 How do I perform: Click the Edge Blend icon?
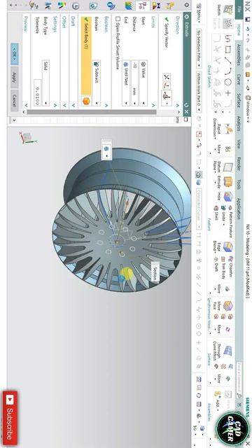(x=227, y=247)
